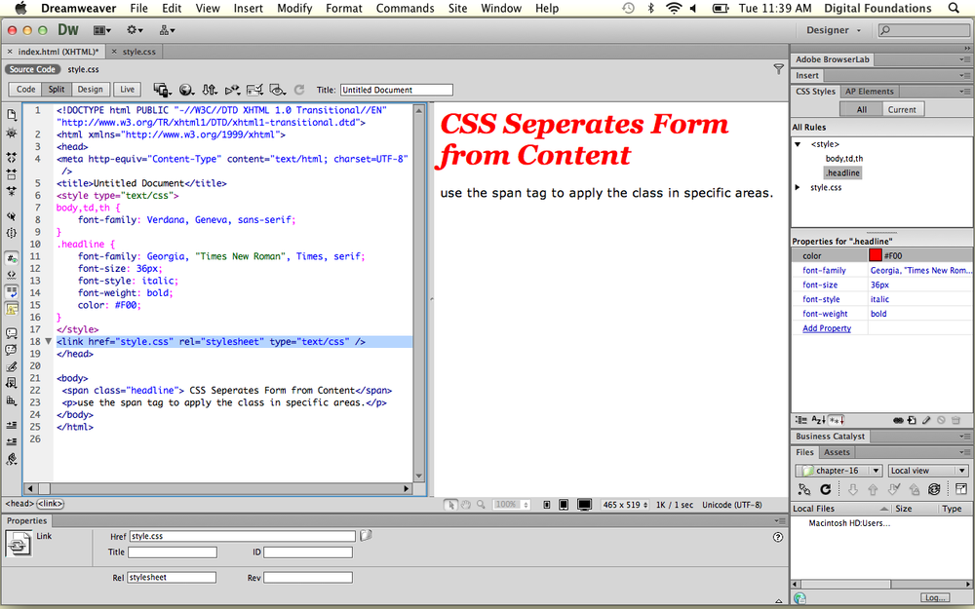Open the Modify menu
This screenshot has height=609, width=975.
click(293, 8)
